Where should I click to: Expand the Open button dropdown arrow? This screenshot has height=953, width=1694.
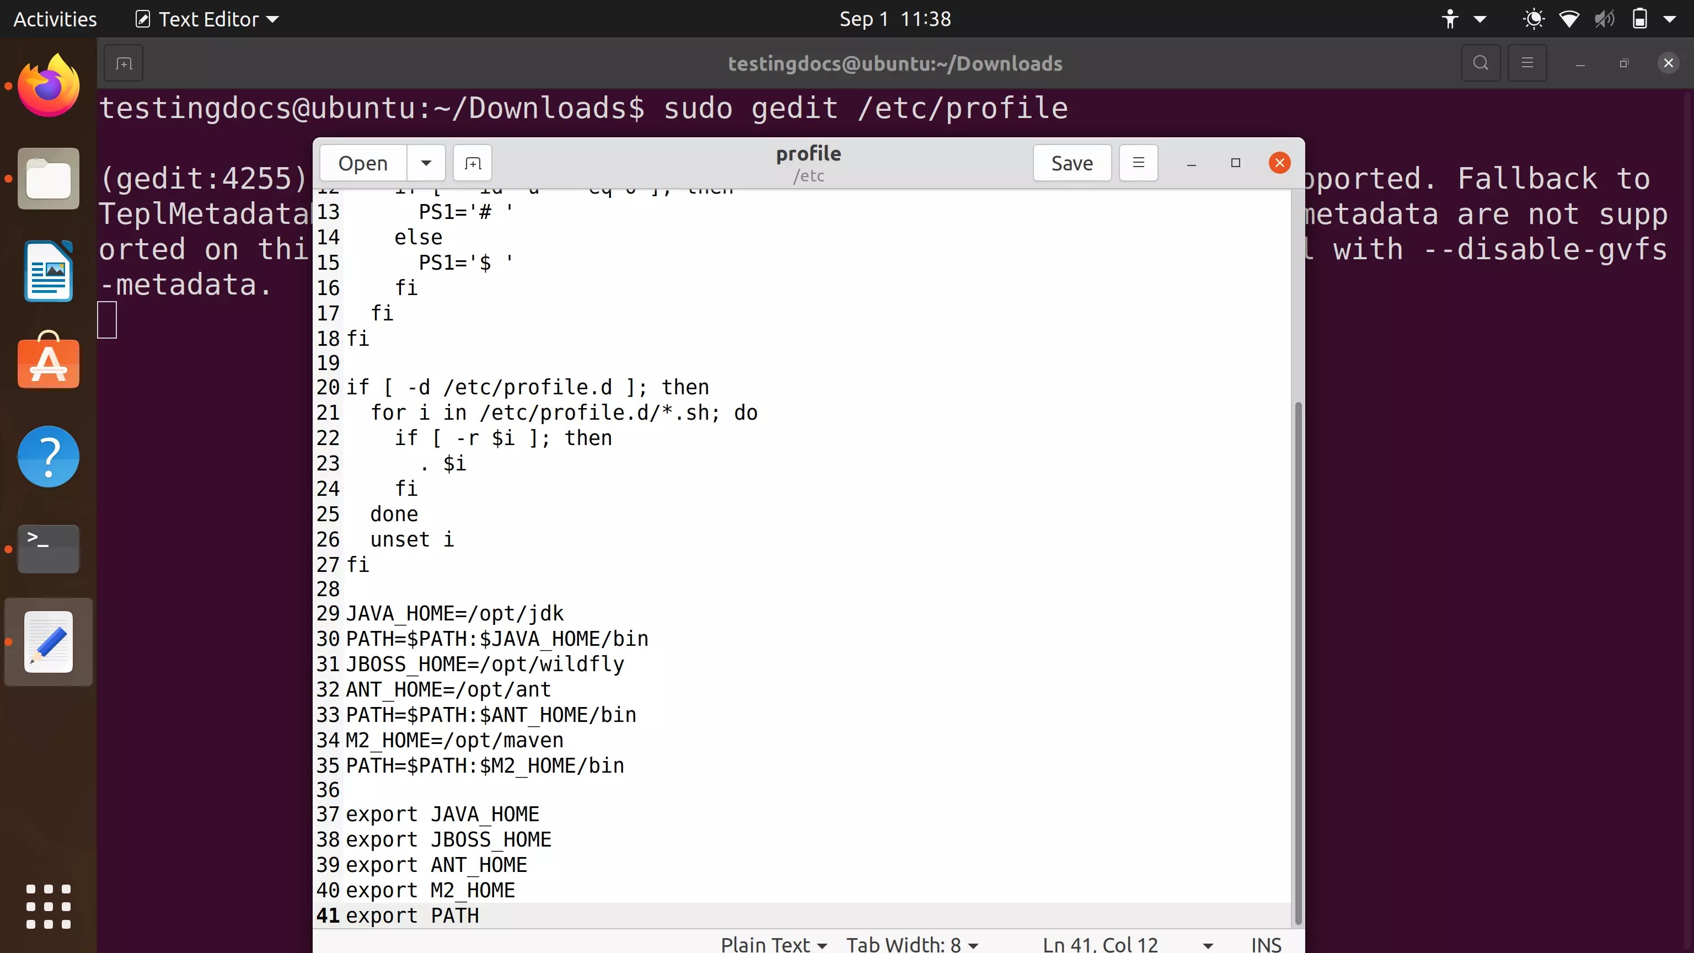coord(426,163)
